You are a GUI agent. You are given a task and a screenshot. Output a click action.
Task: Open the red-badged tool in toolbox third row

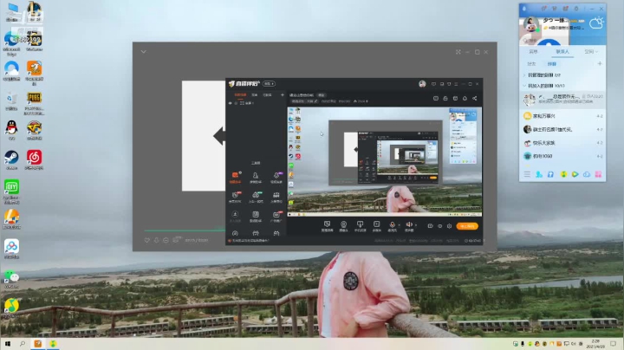276,216
